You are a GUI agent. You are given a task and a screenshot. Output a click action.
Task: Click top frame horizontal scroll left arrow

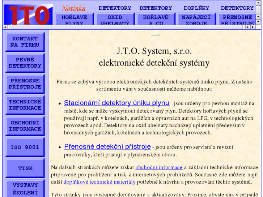(5, 27)
